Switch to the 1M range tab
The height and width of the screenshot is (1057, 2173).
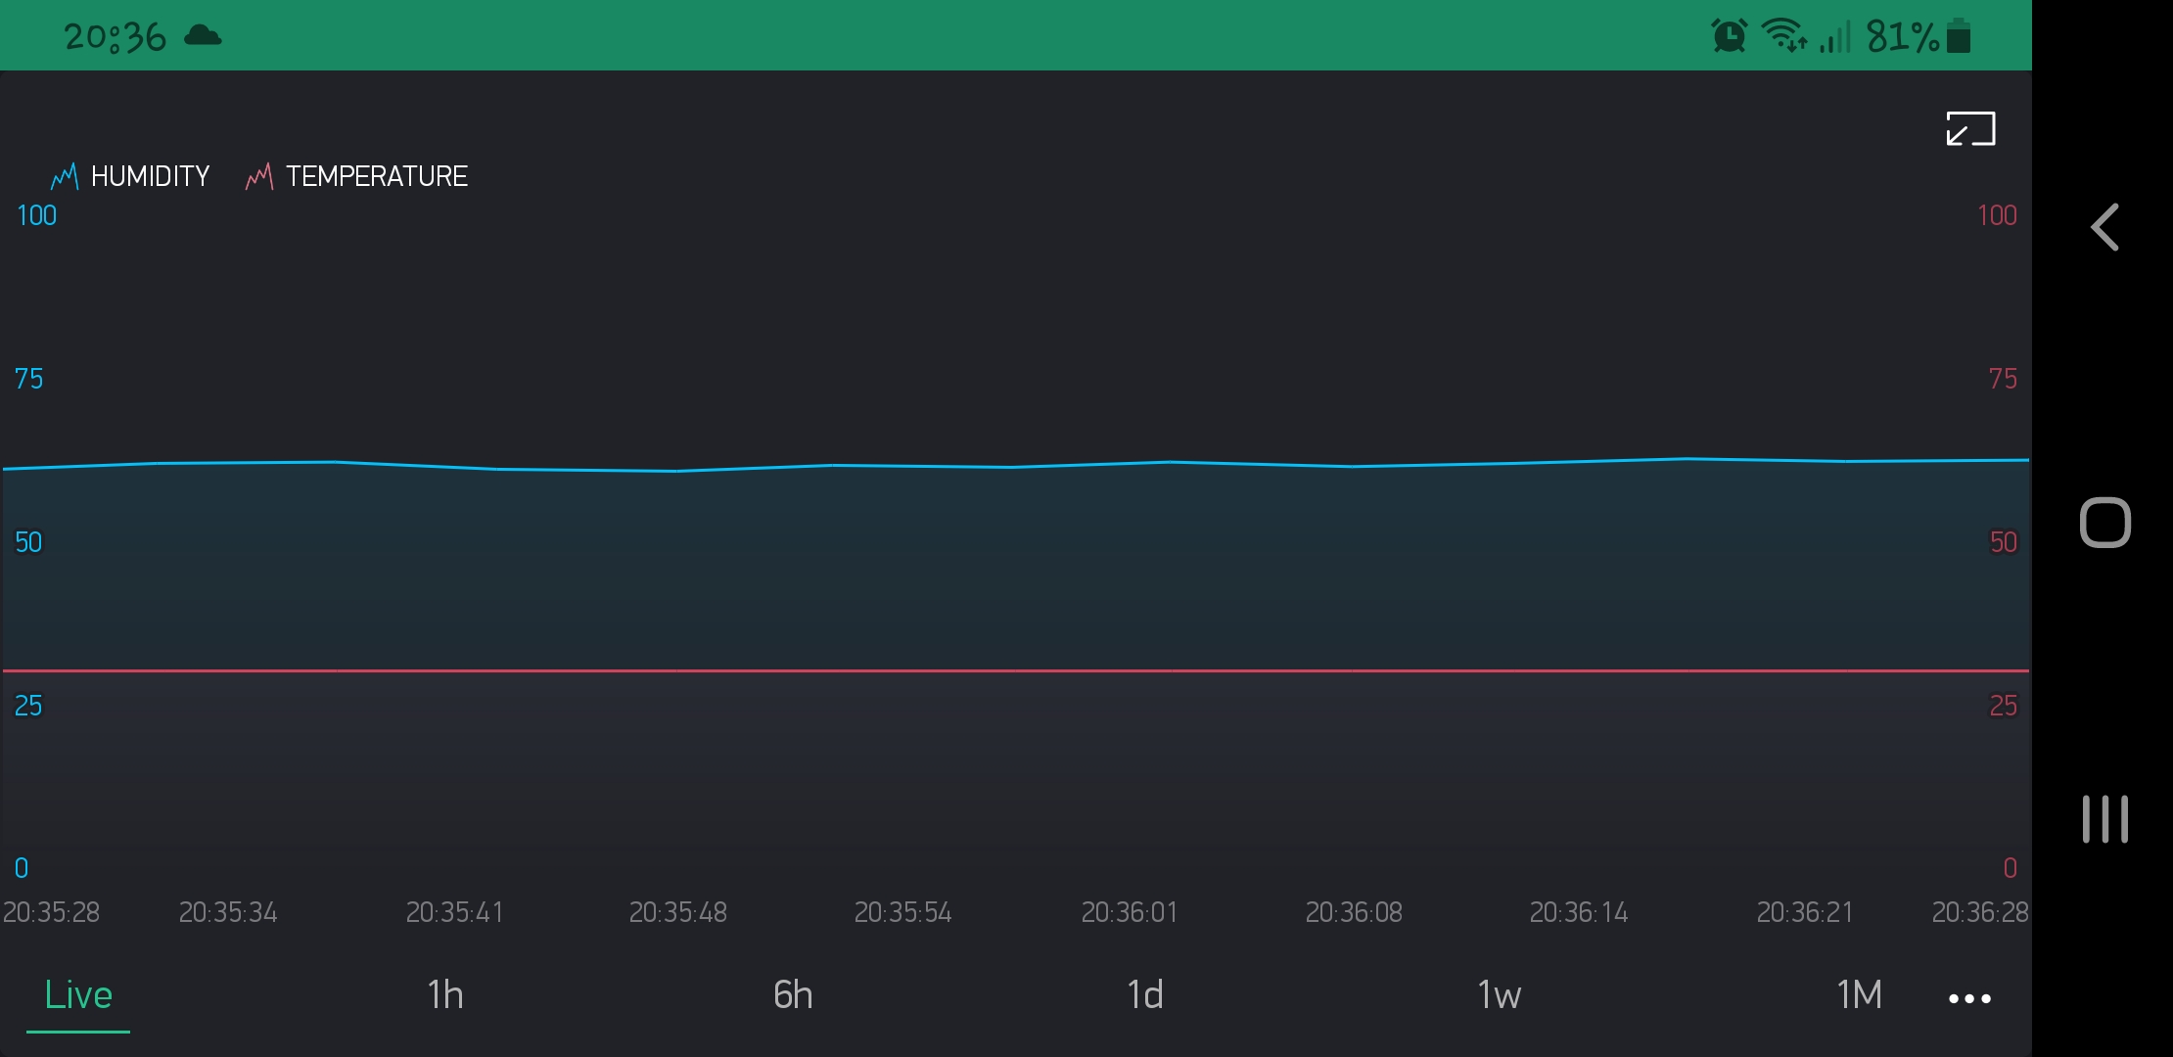pos(1859,995)
